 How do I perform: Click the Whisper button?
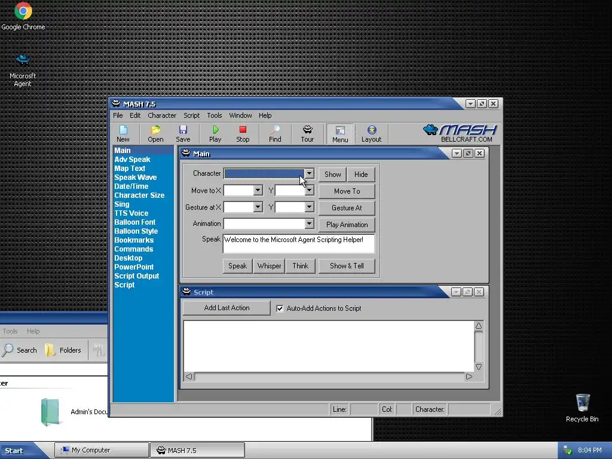(x=270, y=266)
